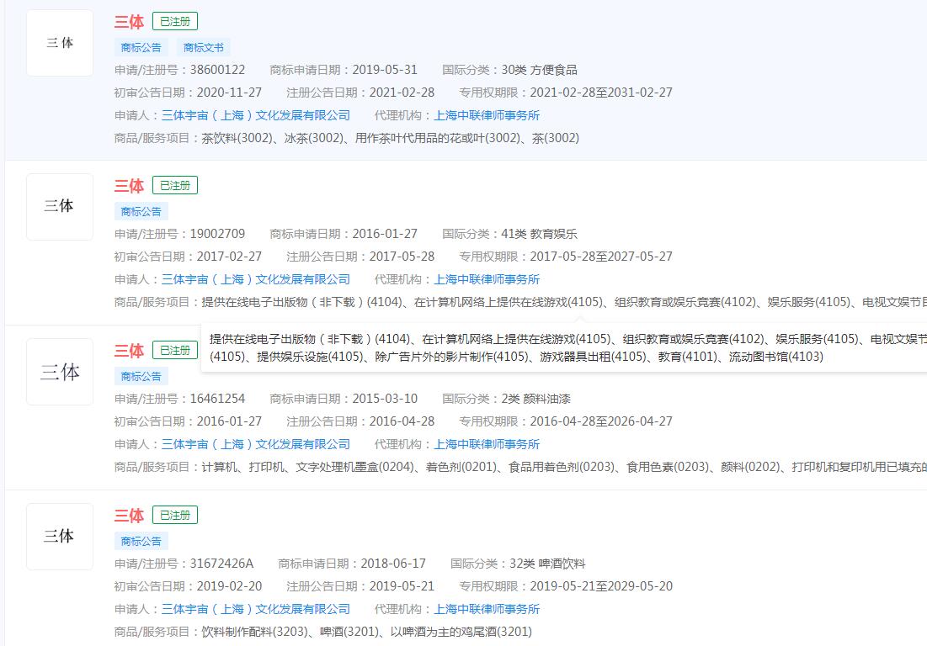Open the 三体 thumbnail for registration 31672426A
The image size is (927, 646).
(x=60, y=536)
